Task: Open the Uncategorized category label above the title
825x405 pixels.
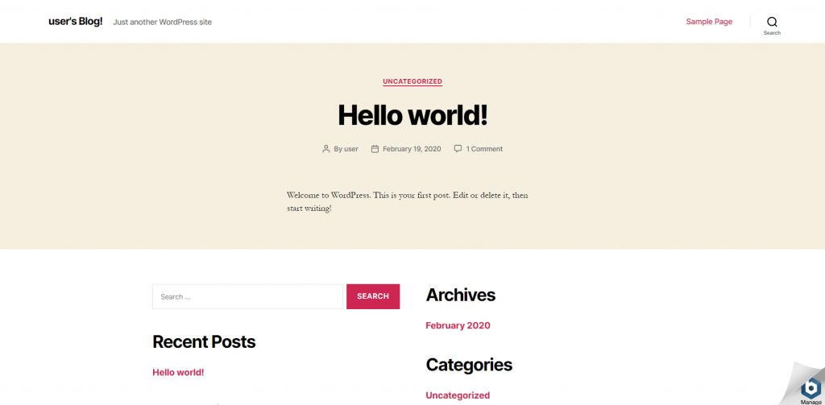Action: pyautogui.click(x=412, y=81)
